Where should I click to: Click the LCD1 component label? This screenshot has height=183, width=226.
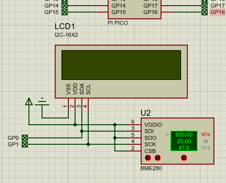pos(65,26)
